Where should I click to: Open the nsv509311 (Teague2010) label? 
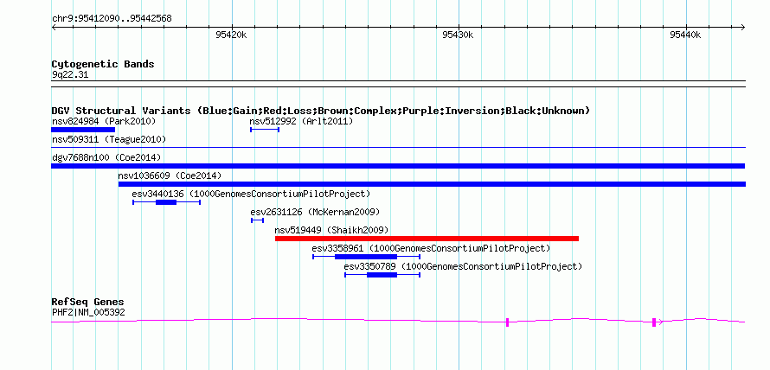click(x=109, y=139)
